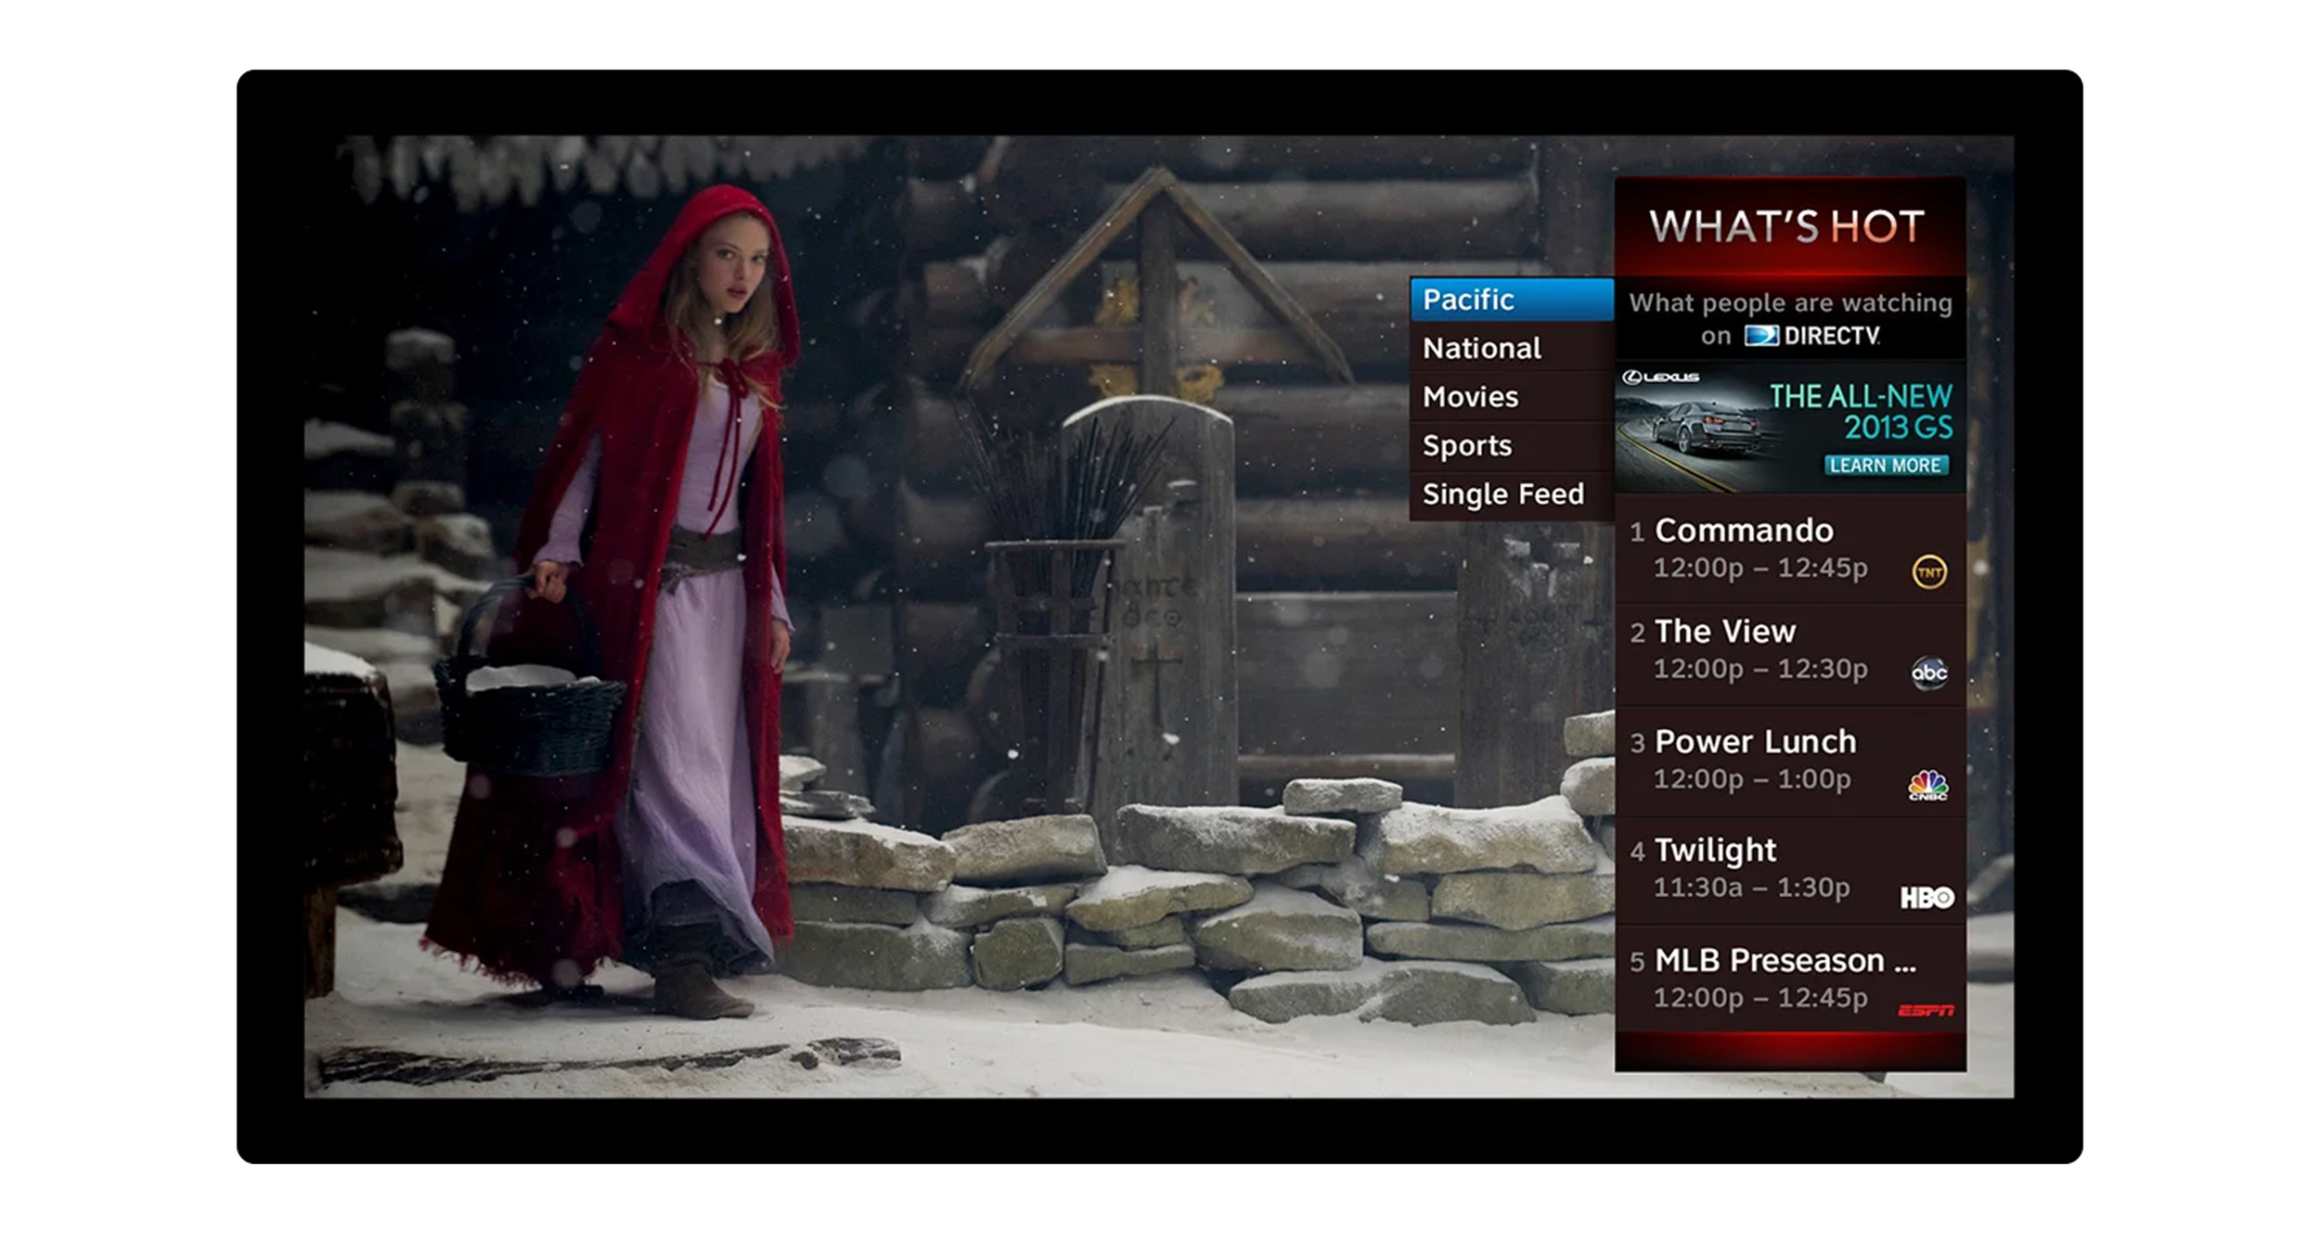
Task: Click the Lexus brand logo
Action: click(1660, 377)
